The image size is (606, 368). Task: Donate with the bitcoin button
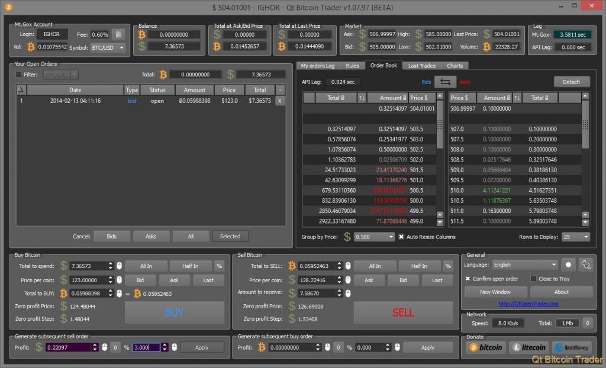[x=486, y=347]
